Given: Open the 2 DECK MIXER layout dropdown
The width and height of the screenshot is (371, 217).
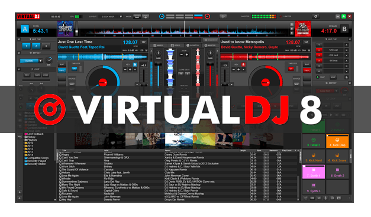Looking at the screenshot, I should (x=121, y=17).
